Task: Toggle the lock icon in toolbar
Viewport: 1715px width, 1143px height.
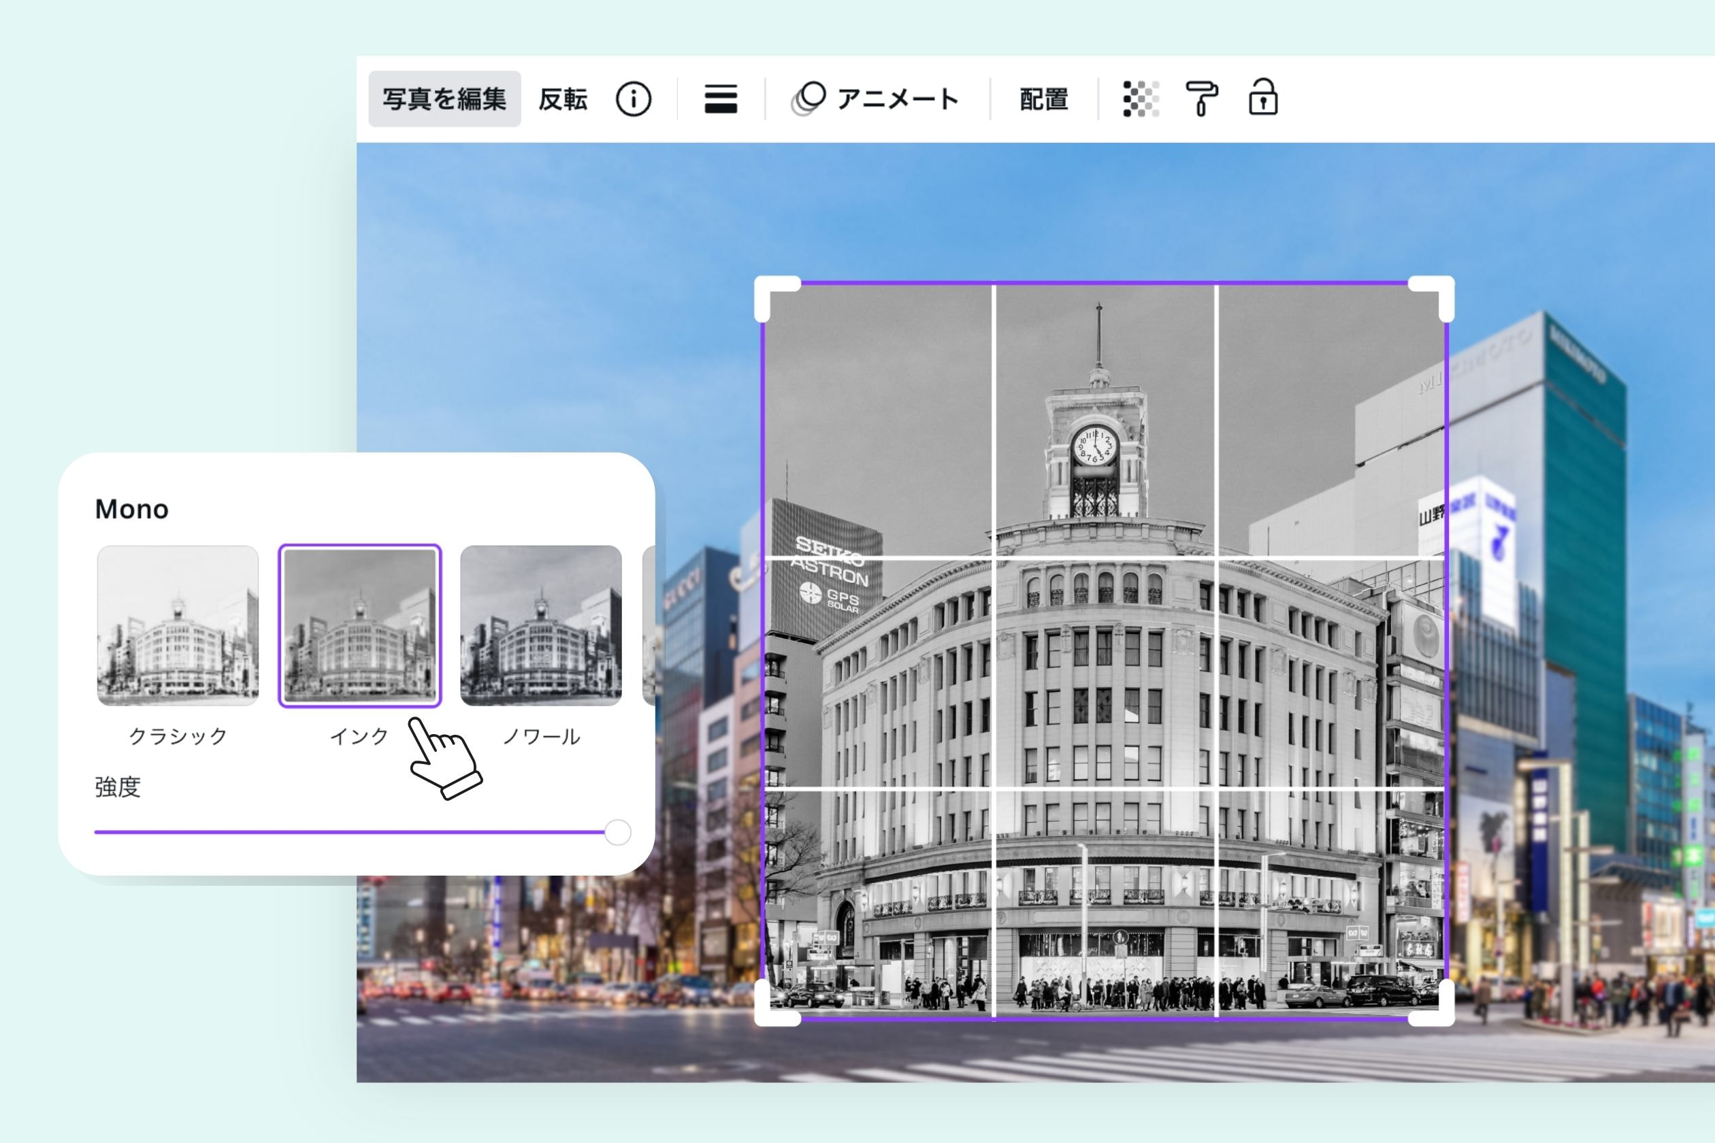Action: click(x=1263, y=99)
